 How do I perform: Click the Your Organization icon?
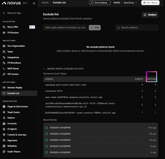pos(4,46)
